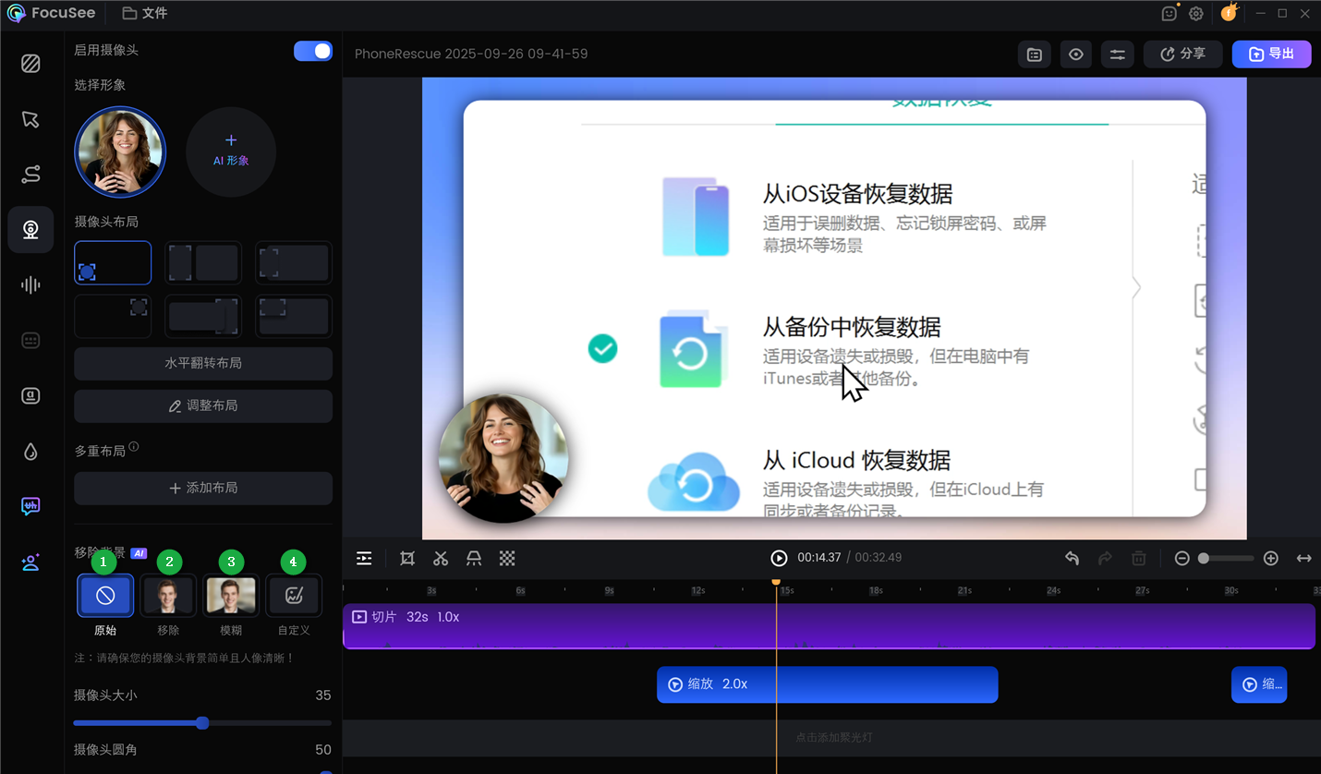
Task: Click the 摄像头大小 slider
Action: tap(201, 722)
